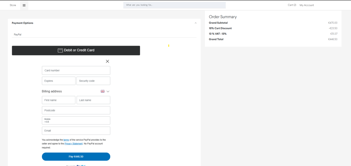Click the Grand Subtotal €470.00 value
Image resolution: width=351 pixels, height=166 pixels.
[333, 23]
